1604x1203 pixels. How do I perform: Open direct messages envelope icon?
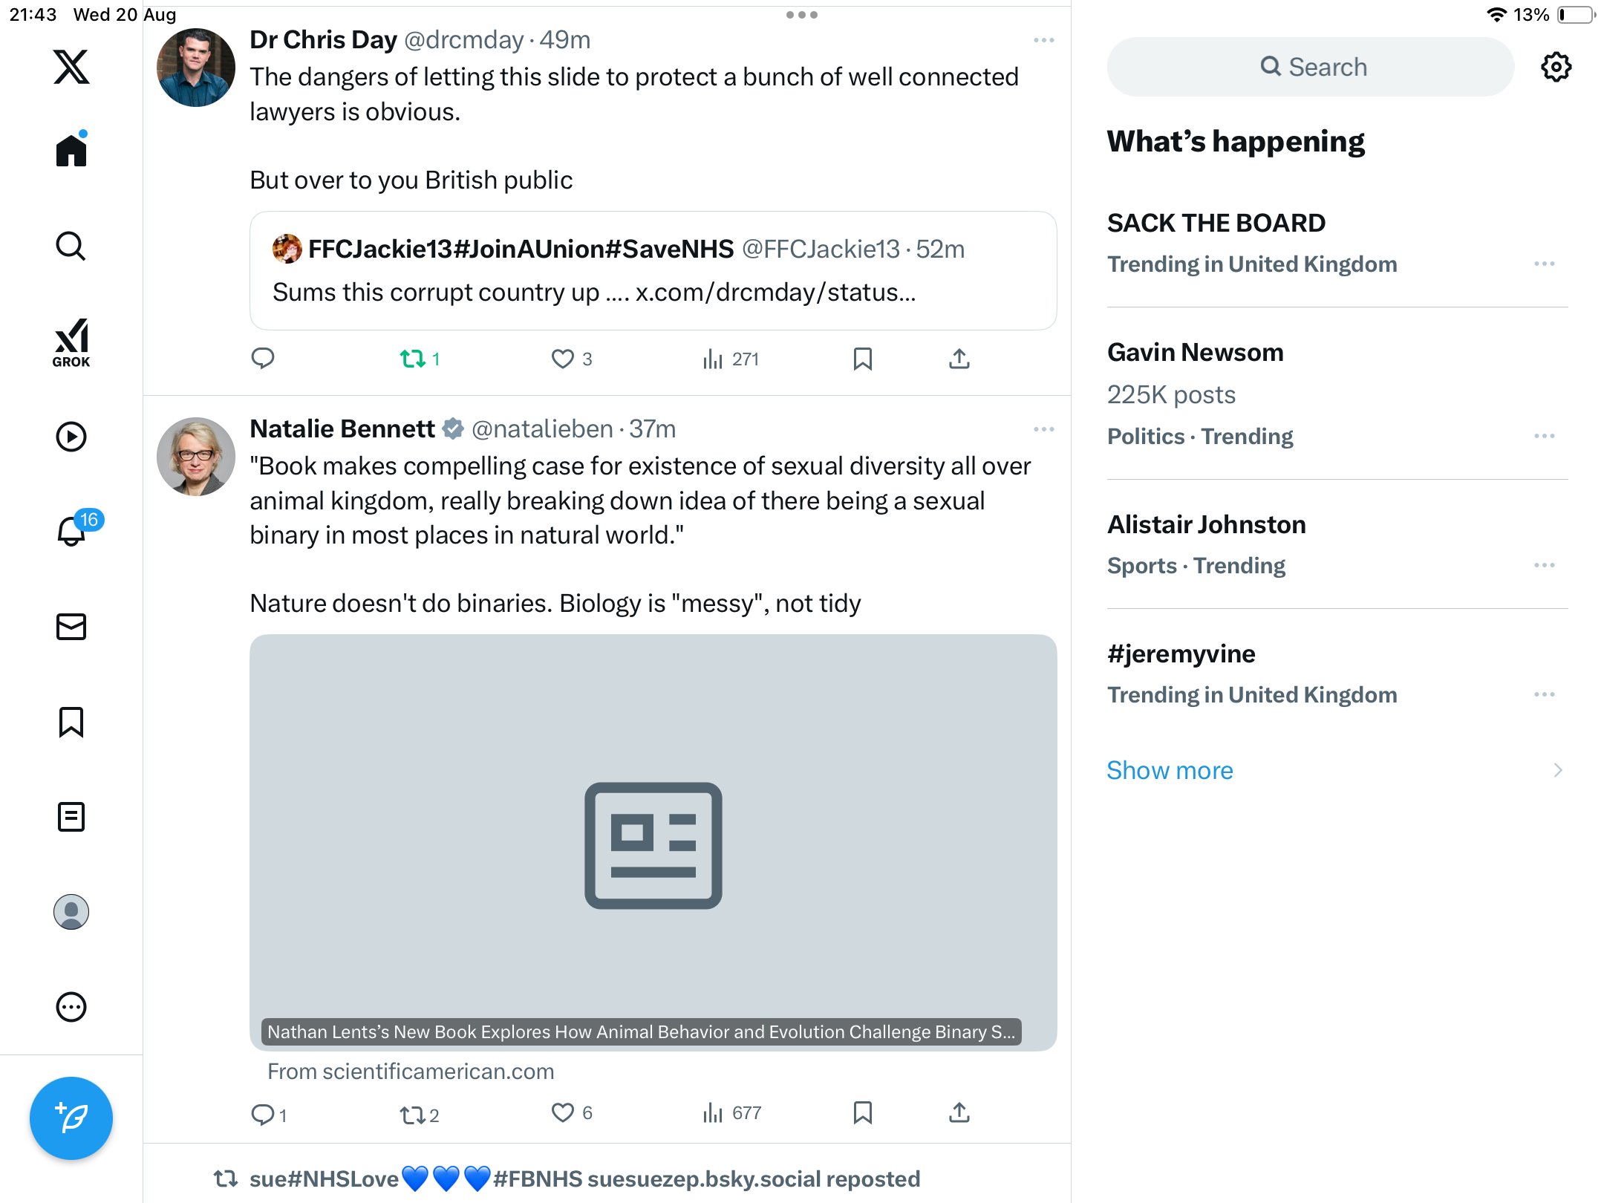[71, 627]
